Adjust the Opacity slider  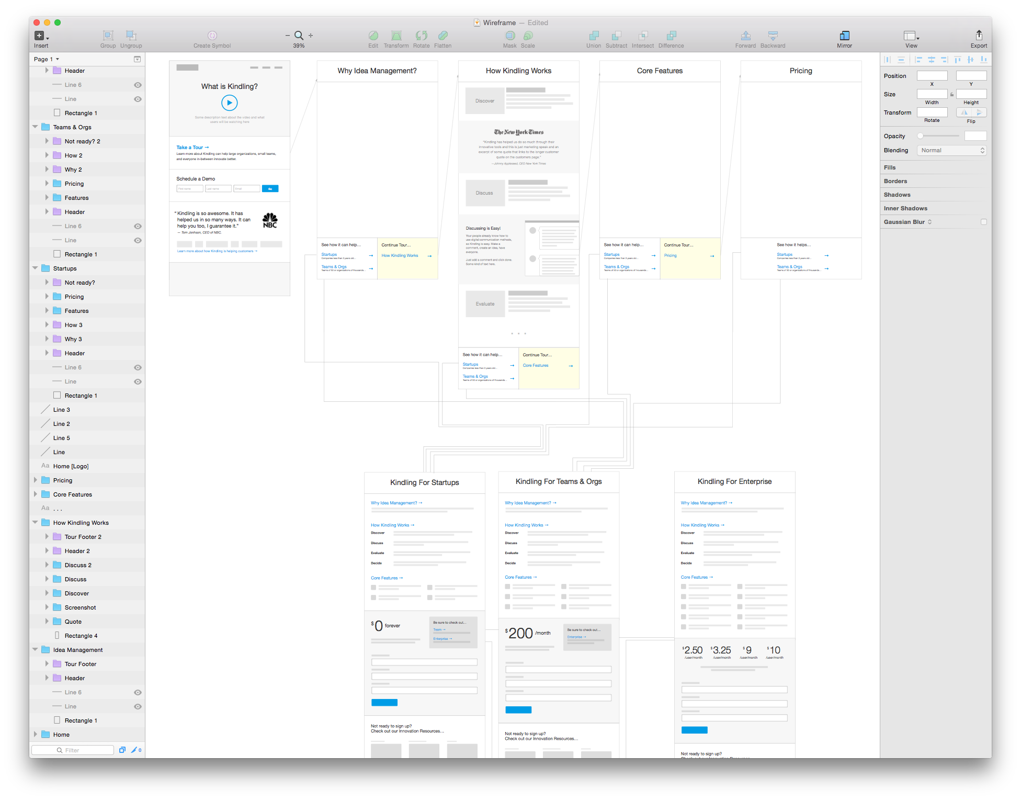click(938, 136)
